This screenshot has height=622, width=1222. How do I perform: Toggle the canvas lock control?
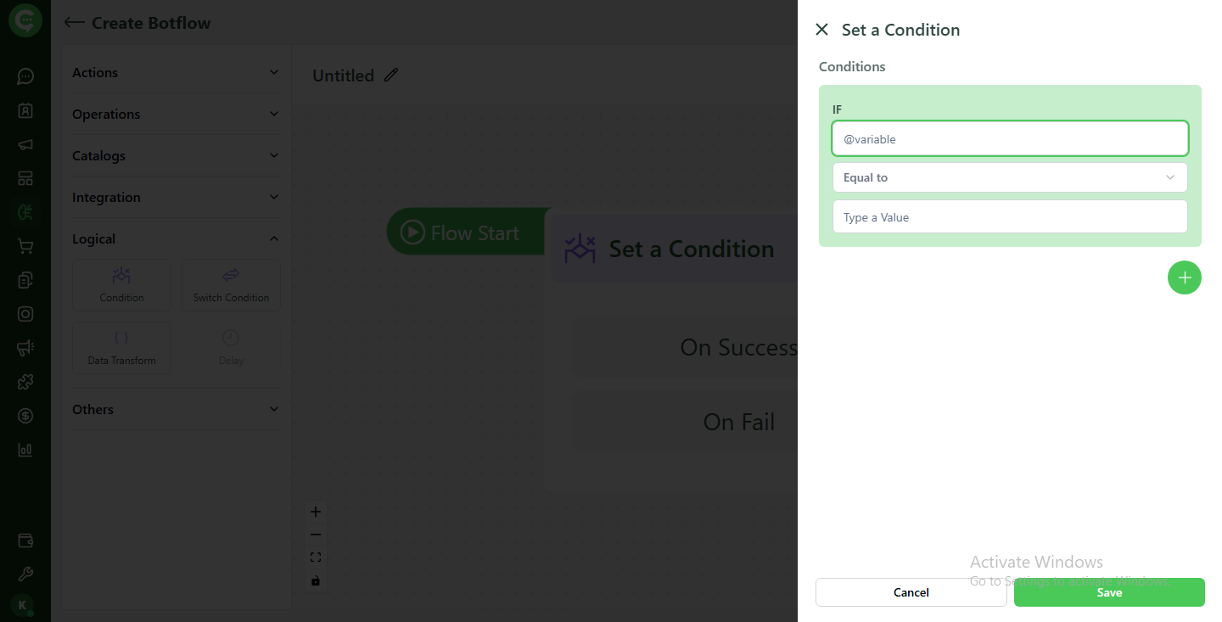[316, 580]
